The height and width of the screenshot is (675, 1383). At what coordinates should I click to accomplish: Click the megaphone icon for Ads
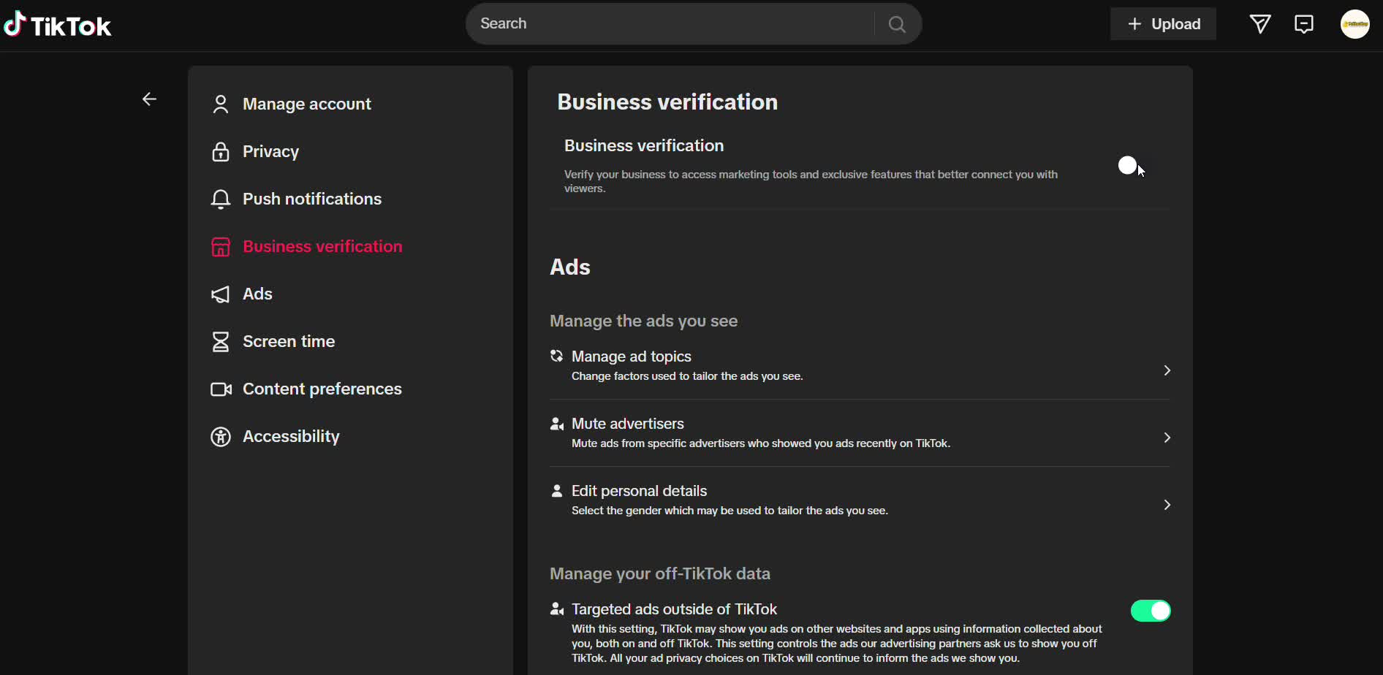pos(221,294)
